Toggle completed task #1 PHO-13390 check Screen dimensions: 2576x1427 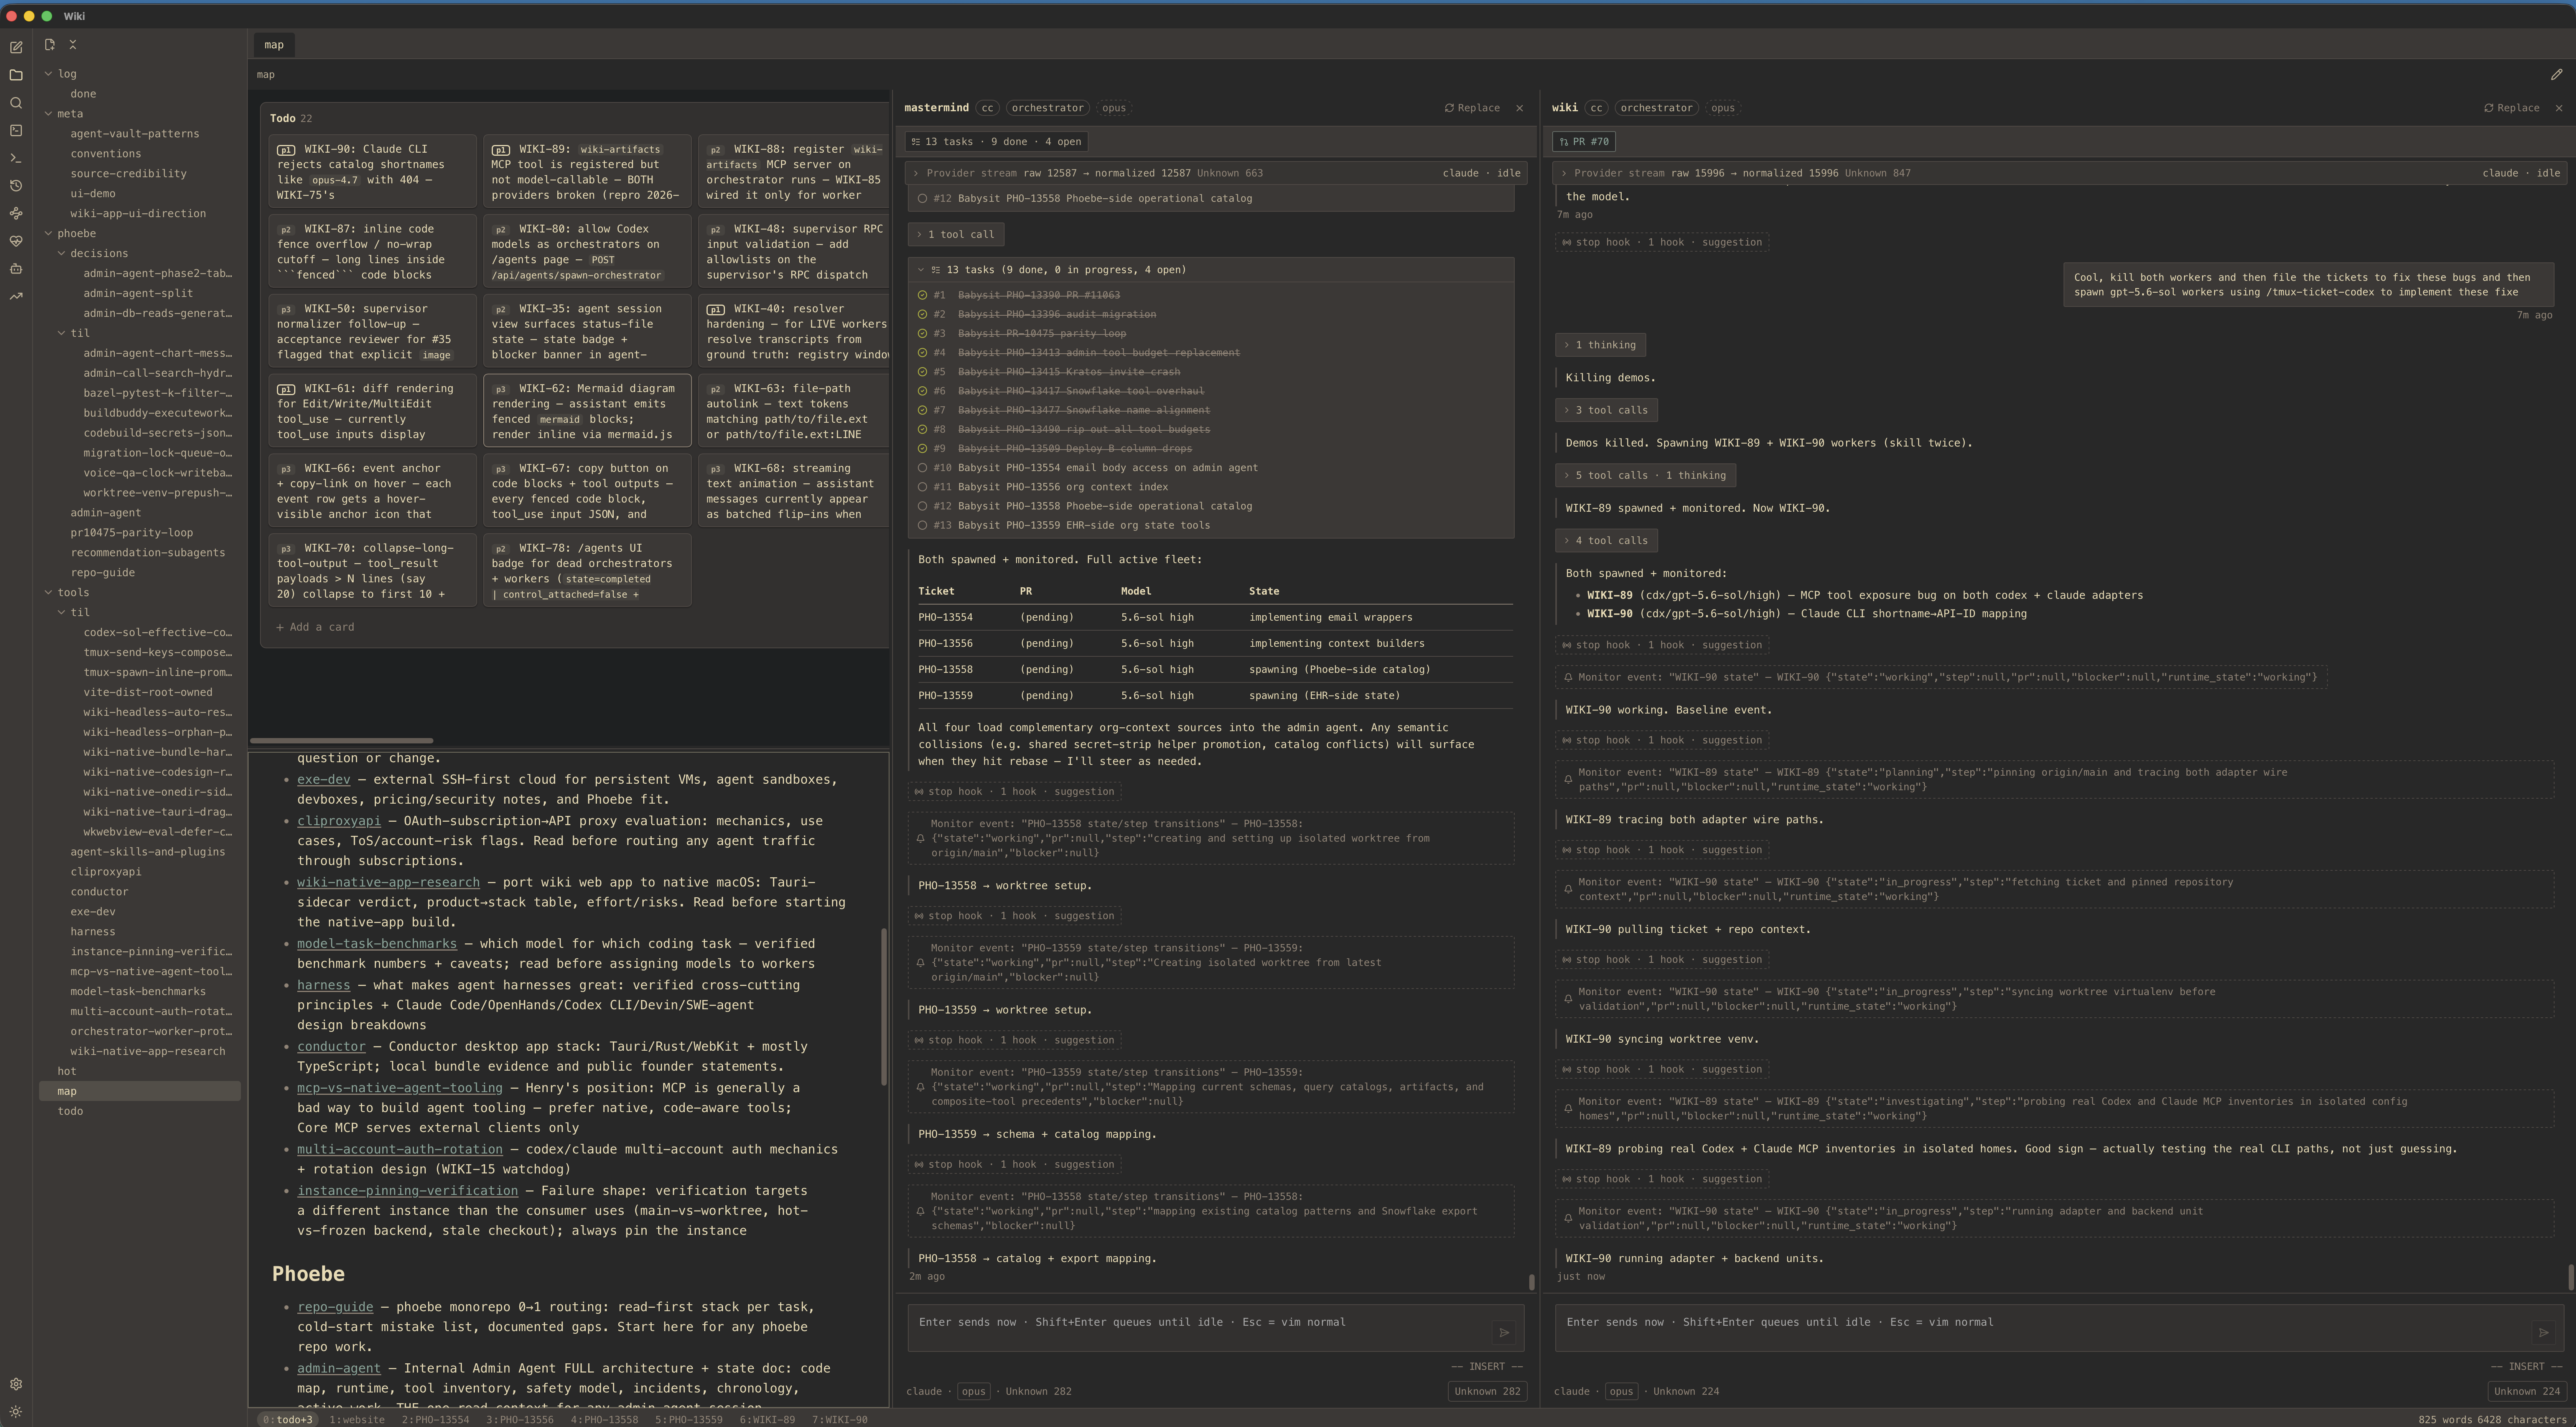coord(922,295)
